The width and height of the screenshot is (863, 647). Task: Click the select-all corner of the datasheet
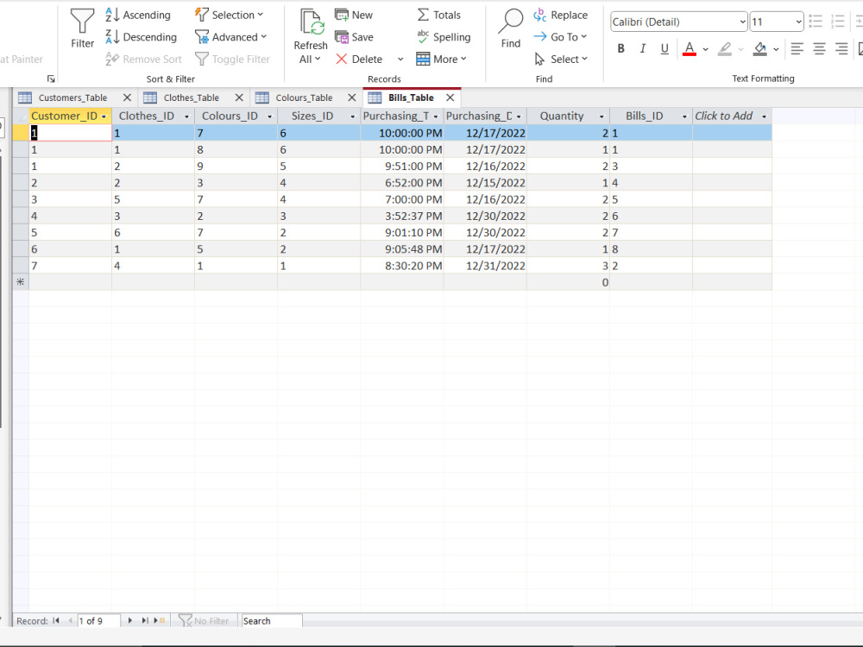pos(21,116)
